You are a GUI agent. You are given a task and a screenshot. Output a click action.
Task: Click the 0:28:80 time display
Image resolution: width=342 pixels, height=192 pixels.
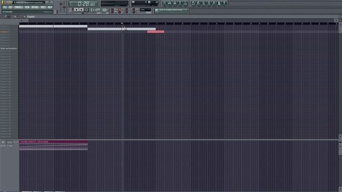point(83,4)
